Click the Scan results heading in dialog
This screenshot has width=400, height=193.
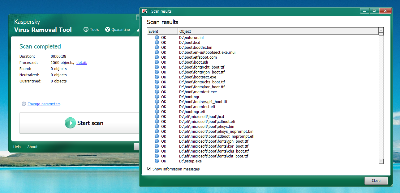[x=163, y=22]
